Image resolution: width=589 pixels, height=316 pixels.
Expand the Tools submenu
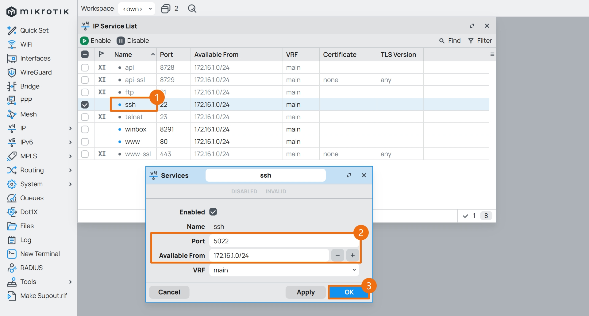pos(70,282)
